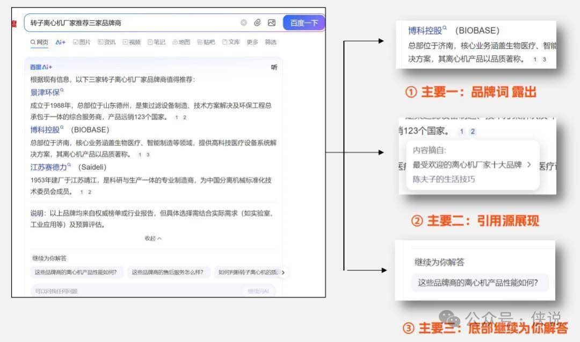Select suggestion 这些品牌商的售后服务怎么样?
The width and height of the screenshot is (580, 342).
168,272
